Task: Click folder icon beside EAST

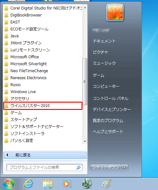Action: pyautogui.click(x=6, y=22)
